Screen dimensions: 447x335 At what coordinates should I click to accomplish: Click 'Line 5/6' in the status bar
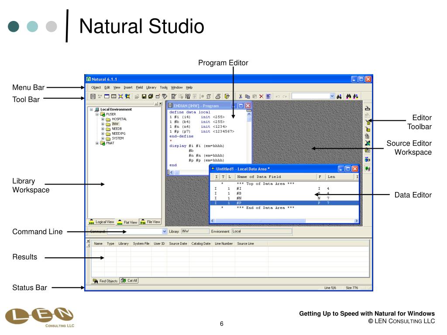[x=330, y=288]
